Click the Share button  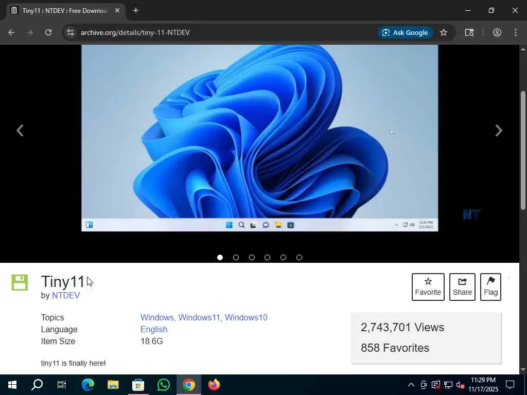[x=462, y=287]
